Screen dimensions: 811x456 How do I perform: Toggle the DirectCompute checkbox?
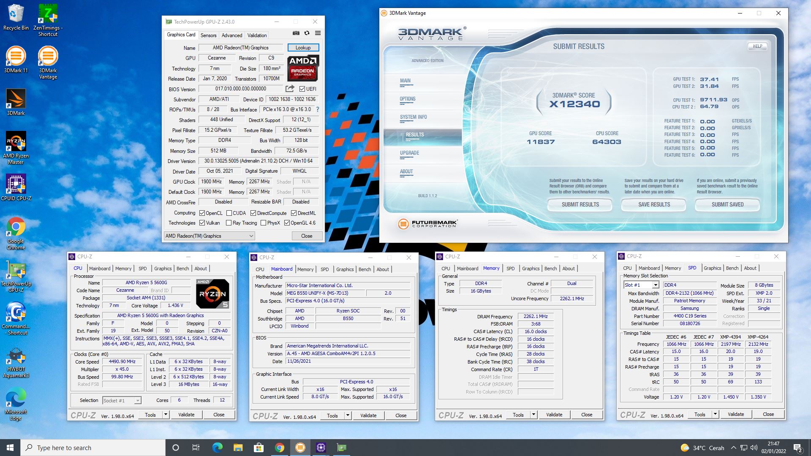pyautogui.click(x=253, y=213)
